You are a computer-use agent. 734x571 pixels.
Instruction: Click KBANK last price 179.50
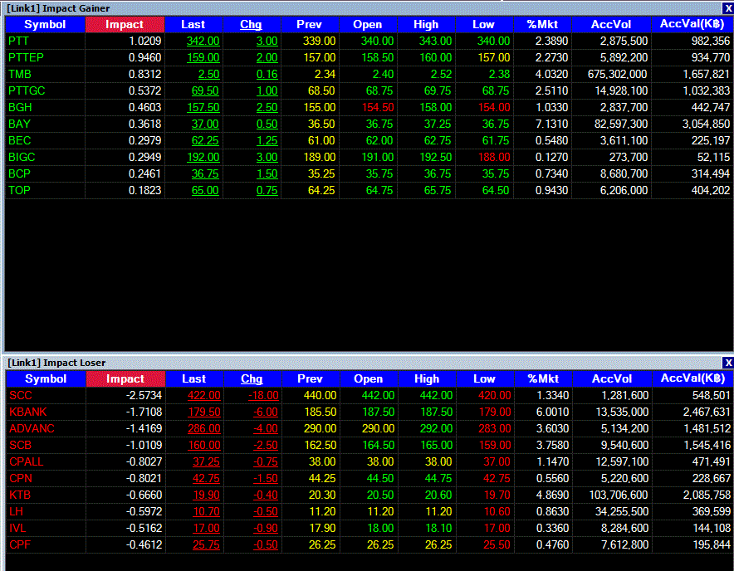pos(203,412)
